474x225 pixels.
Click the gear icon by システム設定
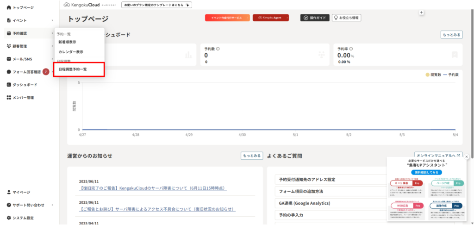coord(9,218)
